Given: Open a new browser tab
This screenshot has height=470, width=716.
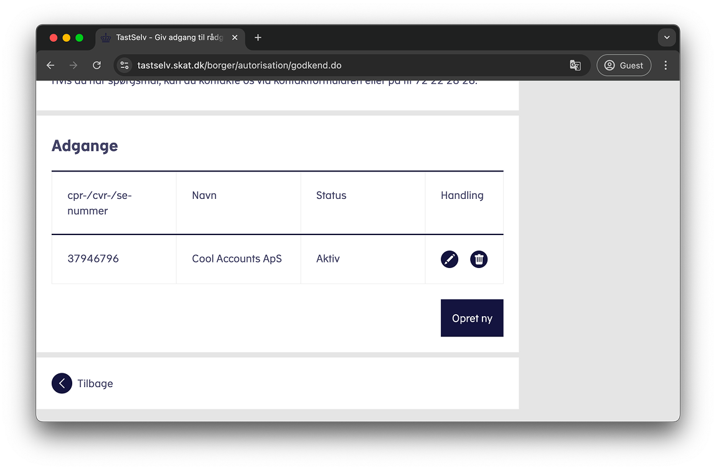Looking at the screenshot, I should (x=258, y=38).
